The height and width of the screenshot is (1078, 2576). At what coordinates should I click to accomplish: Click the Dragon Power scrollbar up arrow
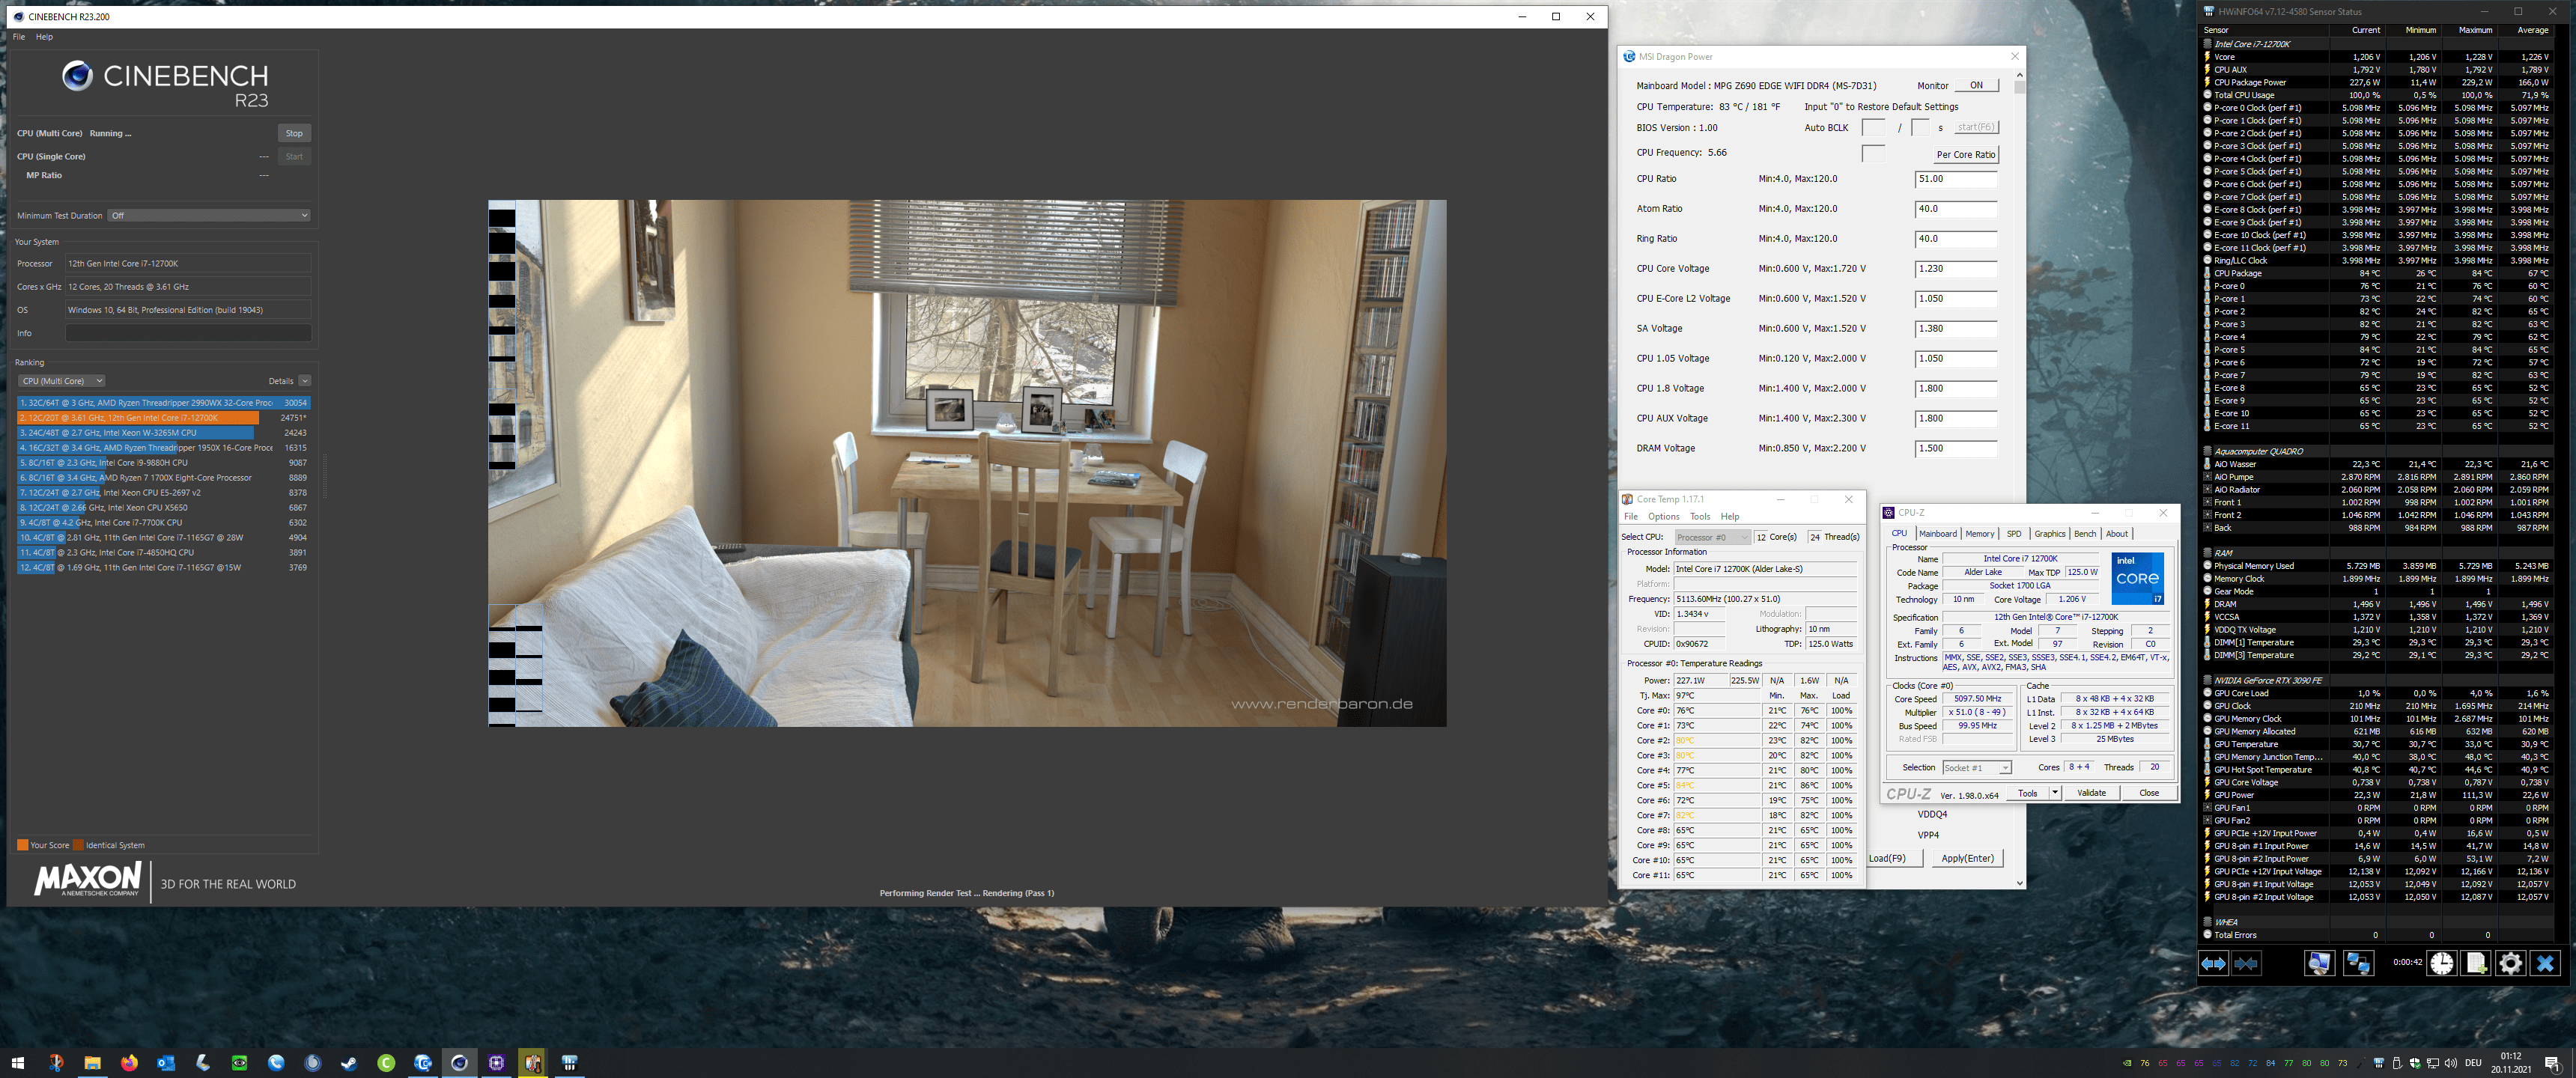click(x=2019, y=75)
